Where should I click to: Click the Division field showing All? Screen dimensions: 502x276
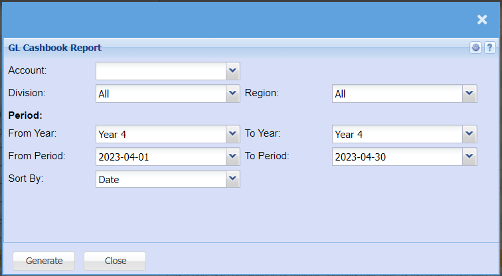point(161,94)
